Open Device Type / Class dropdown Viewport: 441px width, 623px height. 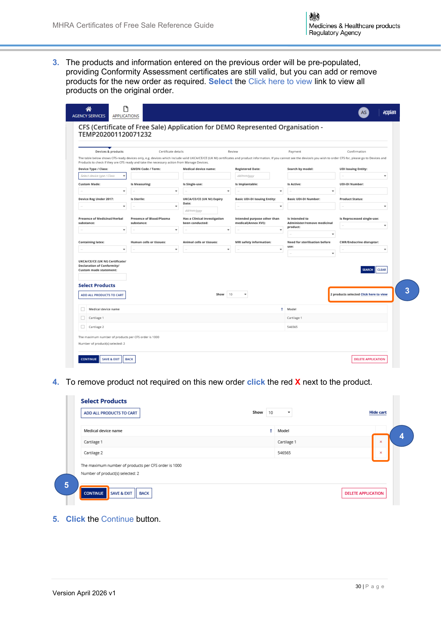tap(102, 176)
